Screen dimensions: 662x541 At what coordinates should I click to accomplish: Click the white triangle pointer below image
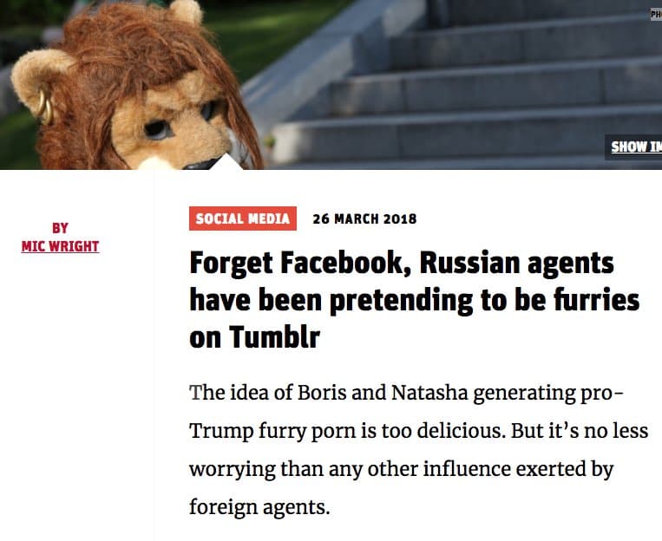(x=227, y=162)
